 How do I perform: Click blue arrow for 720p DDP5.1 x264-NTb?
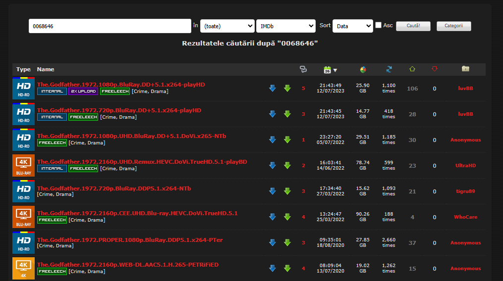(273, 191)
